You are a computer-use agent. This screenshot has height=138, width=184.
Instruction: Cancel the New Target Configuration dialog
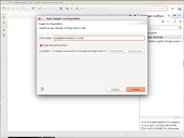[115, 90]
